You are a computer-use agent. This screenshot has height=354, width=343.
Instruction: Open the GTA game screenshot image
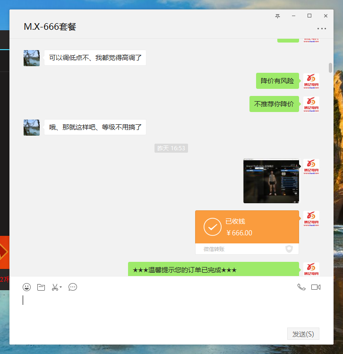[x=271, y=181]
